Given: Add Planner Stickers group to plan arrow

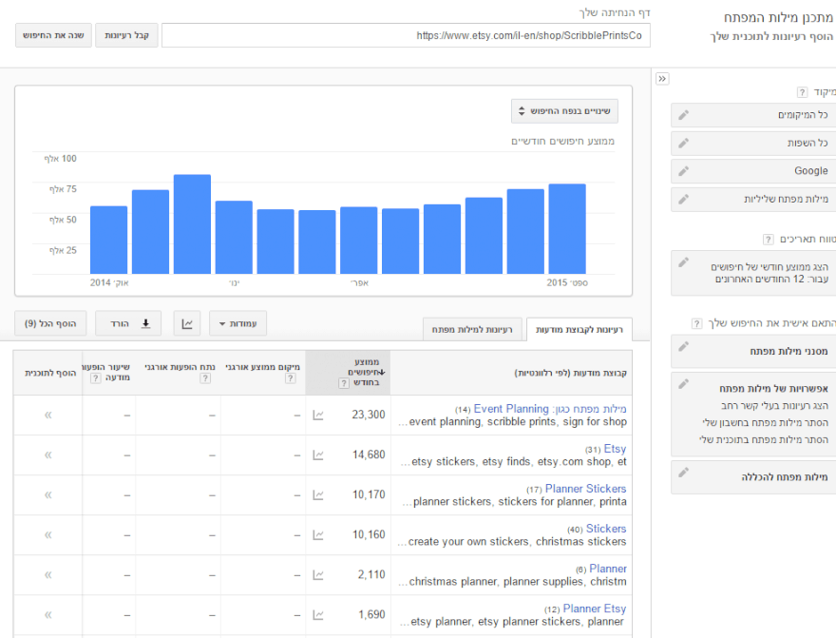Looking at the screenshot, I should pos(47,494).
